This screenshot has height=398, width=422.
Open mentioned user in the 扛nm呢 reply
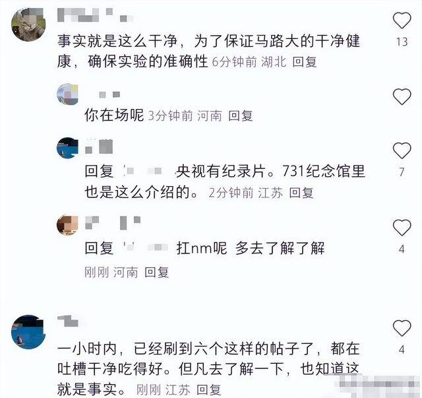click(x=145, y=248)
